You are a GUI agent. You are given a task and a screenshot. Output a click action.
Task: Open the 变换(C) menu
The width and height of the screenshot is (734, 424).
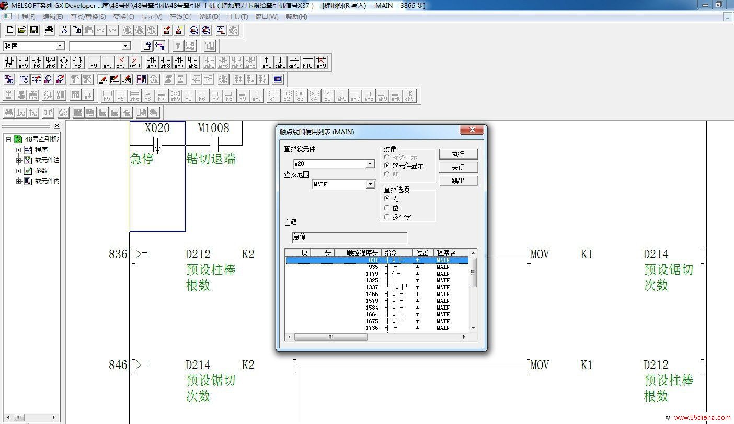(x=123, y=17)
